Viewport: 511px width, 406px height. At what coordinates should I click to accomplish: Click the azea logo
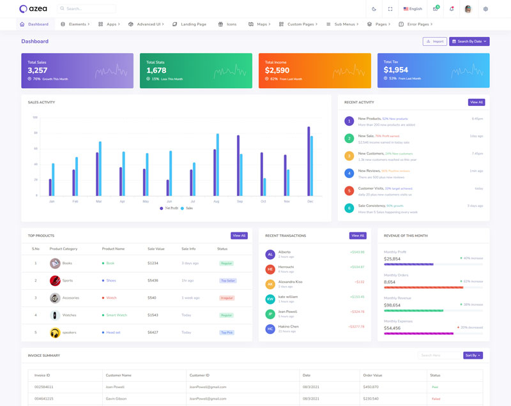pyautogui.click(x=33, y=9)
